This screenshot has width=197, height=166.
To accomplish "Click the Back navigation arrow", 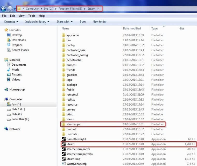I will tap(3, 9).
